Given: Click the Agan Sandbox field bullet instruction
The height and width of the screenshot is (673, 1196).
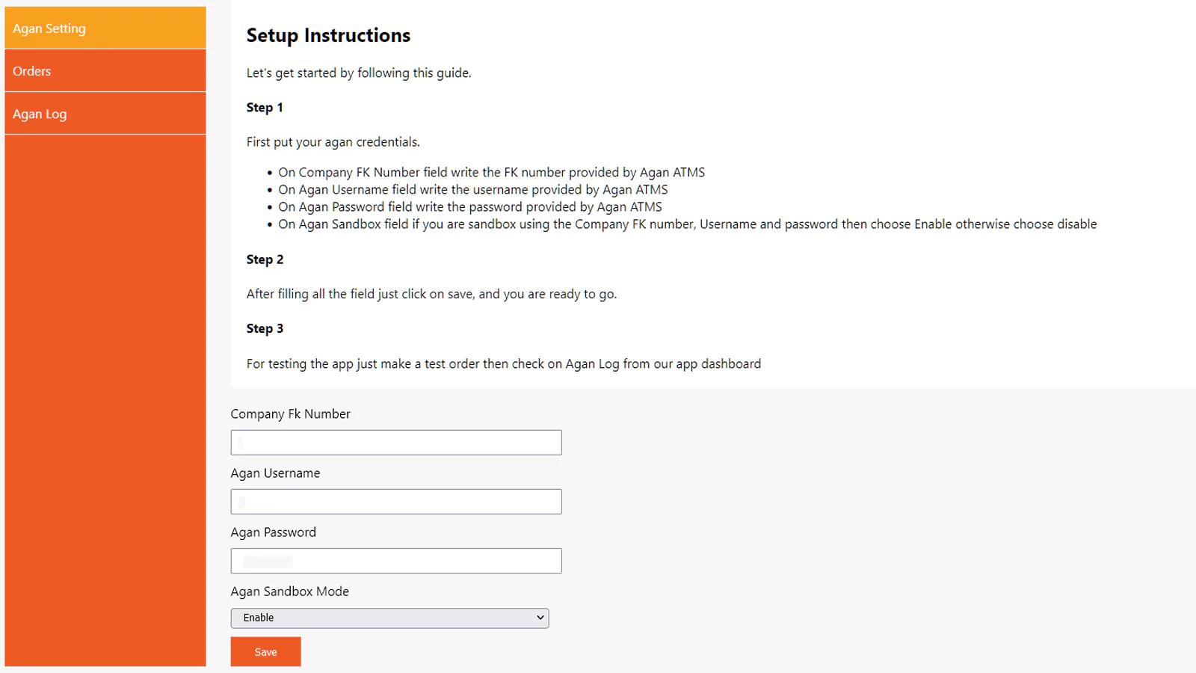Looking at the screenshot, I should (687, 224).
